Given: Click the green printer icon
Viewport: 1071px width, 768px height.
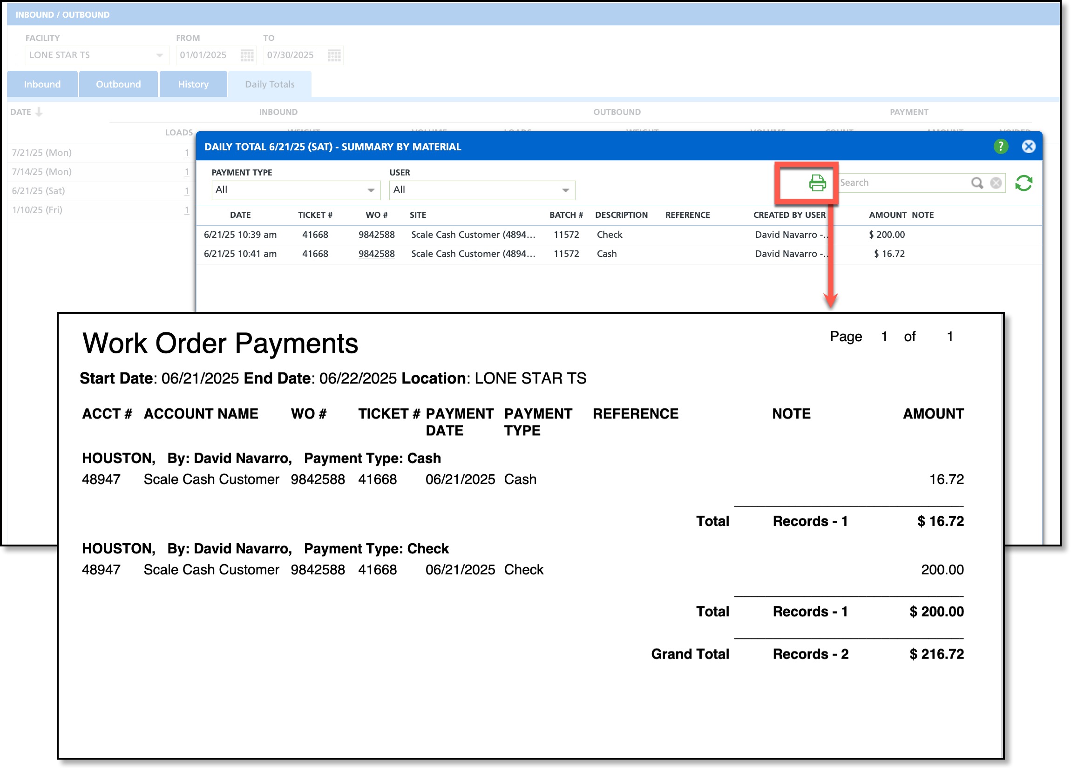Looking at the screenshot, I should click(x=817, y=182).
